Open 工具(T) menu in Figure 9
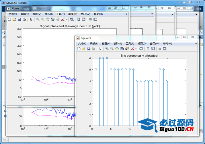This screenshot has height=144, width=205. (130, 43)
